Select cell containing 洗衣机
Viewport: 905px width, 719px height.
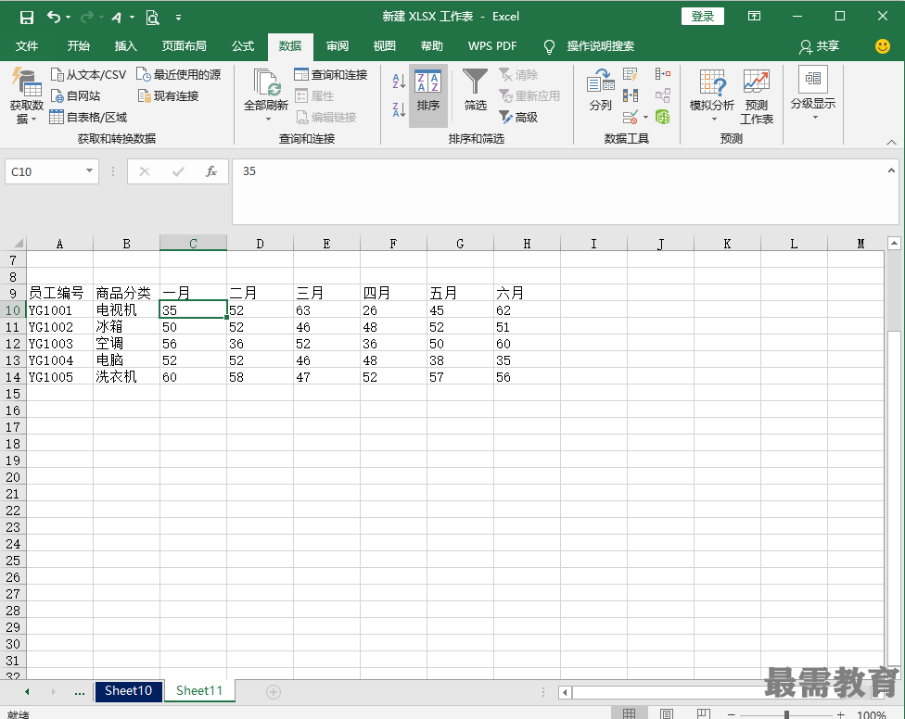[126, 376]
